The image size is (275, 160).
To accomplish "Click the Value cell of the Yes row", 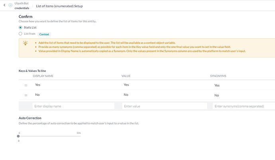I will tap(126, 85).
